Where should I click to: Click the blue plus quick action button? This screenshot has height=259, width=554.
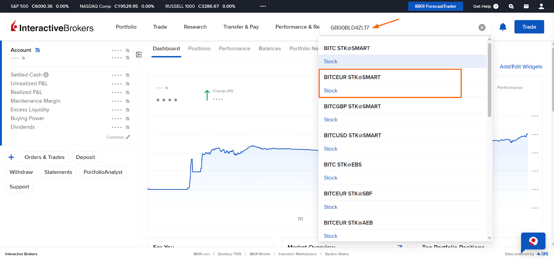coord(11,157)
